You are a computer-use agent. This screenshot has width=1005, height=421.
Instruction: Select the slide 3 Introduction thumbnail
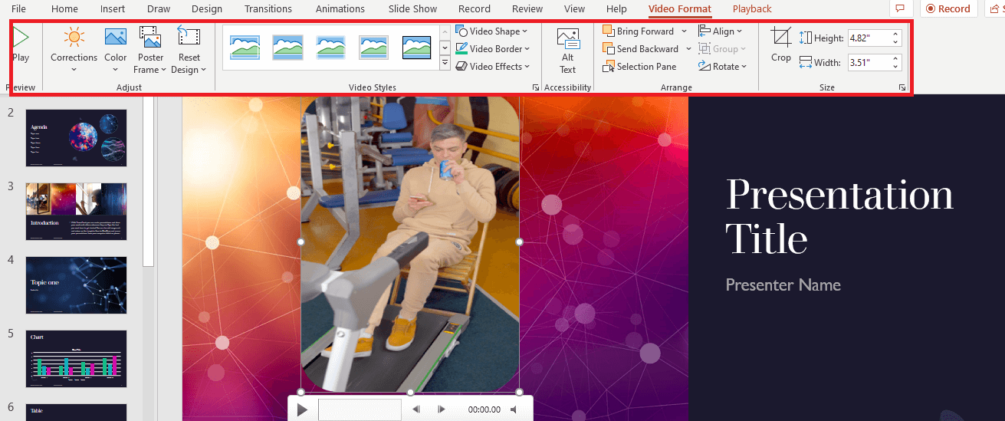click(76, 211)
